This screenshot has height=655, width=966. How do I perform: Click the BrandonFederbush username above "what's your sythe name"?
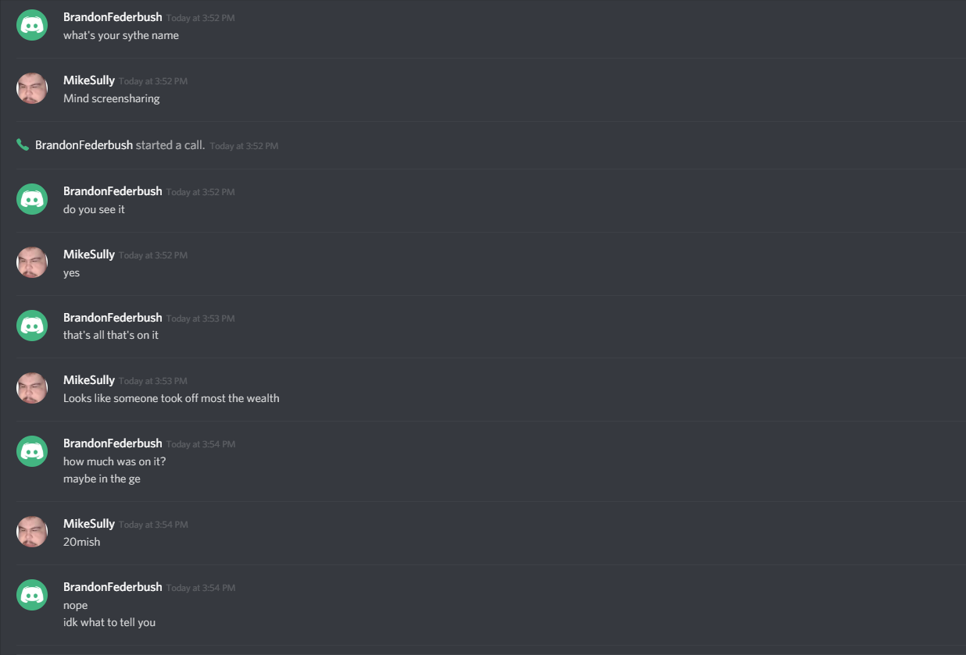113,17
